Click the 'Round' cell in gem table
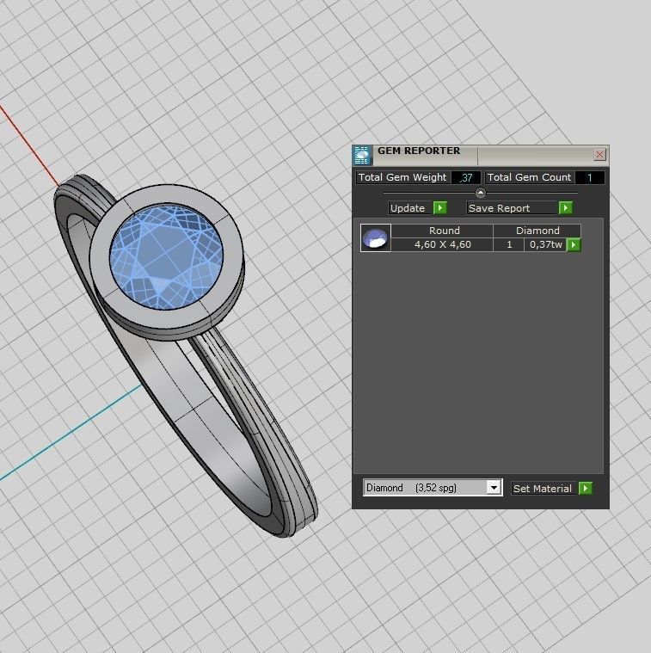 coord(442,231)
